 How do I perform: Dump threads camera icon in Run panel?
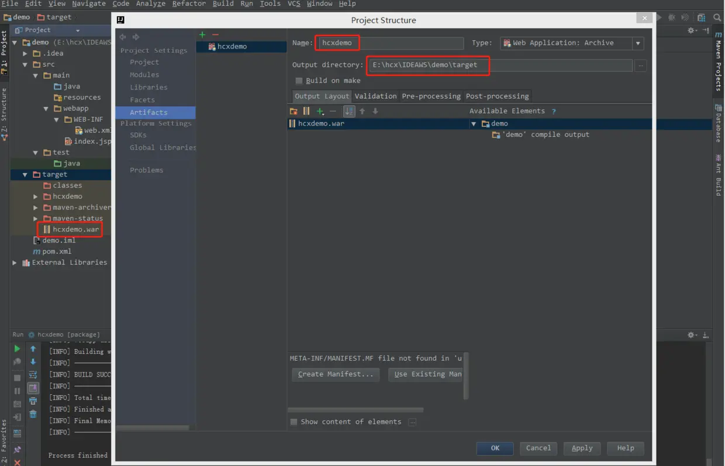(17, 404)
